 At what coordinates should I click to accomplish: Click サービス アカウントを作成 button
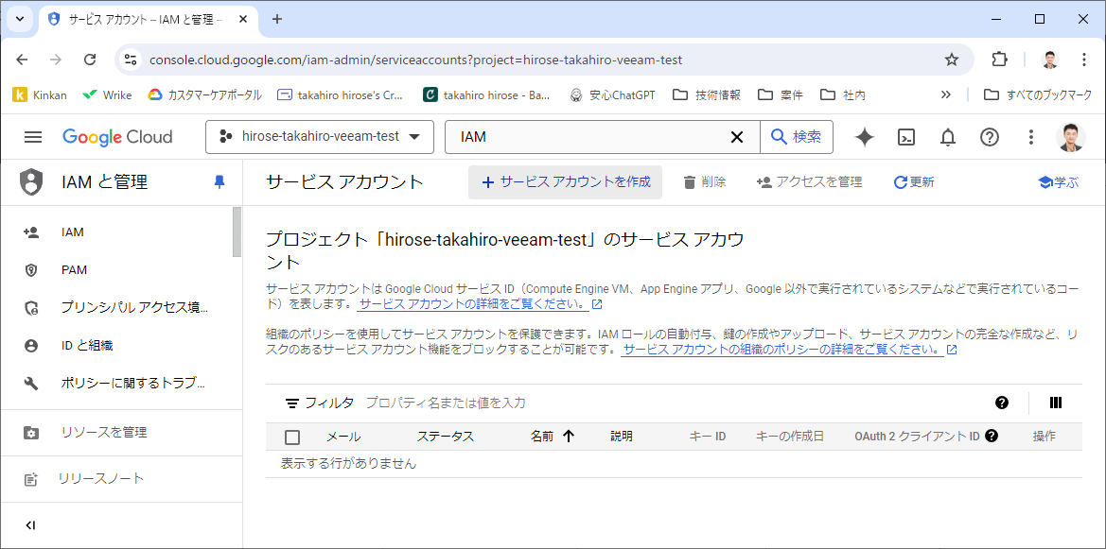click(x=566, y=182)
